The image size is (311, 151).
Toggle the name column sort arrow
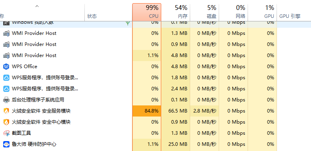(37, 6)
